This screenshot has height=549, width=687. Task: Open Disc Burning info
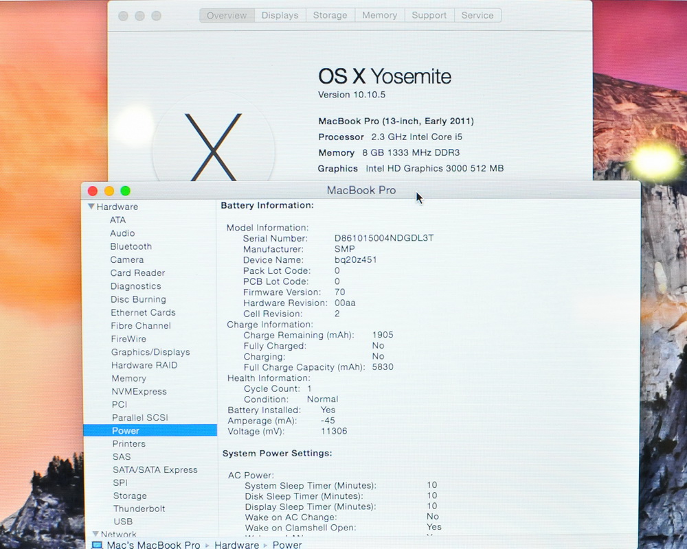[139, 299]
